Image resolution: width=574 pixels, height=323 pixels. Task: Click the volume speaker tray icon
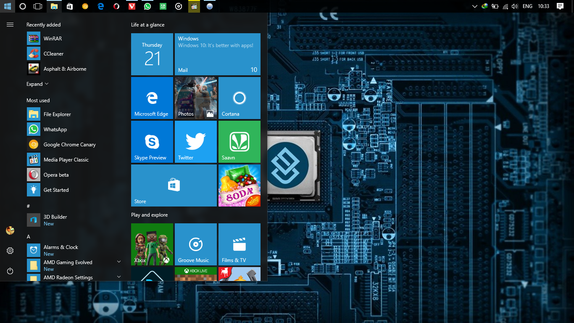coord(515,6)
